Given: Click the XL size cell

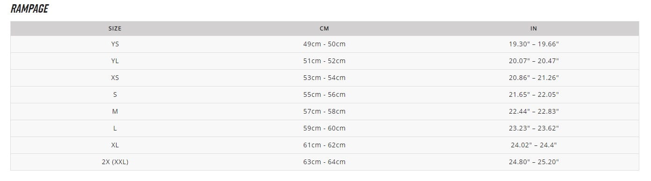Looking at the screenshot, I should 115,145.
